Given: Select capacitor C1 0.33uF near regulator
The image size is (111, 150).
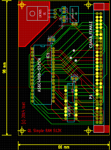Looking at the screenshot, I should 64,19.
